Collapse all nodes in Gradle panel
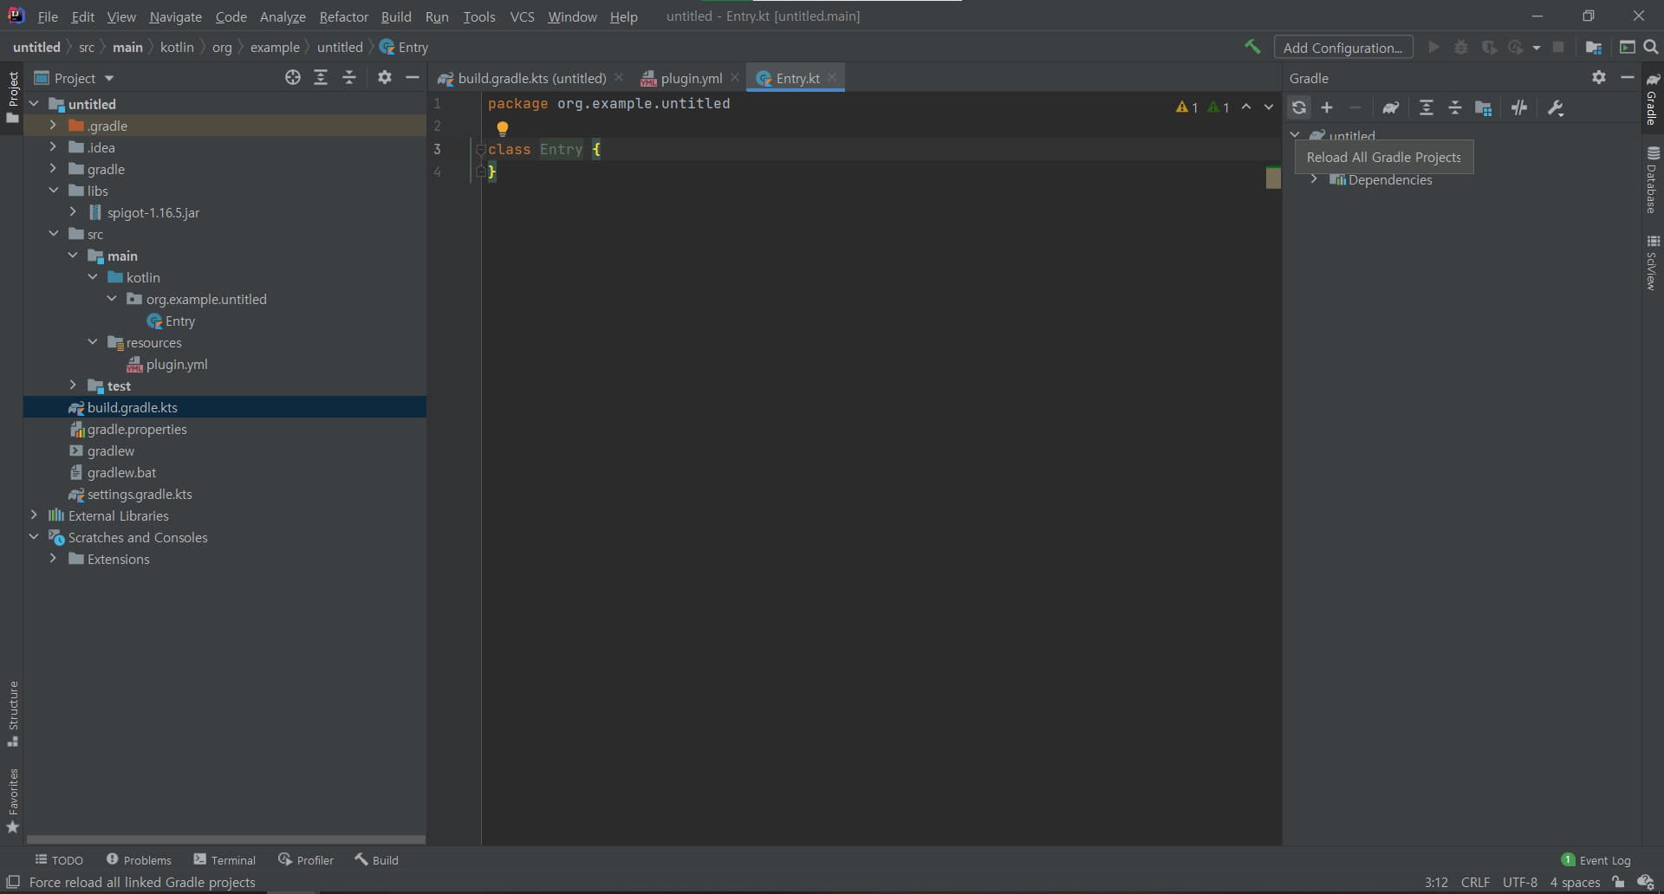This screenshot has height=894, width=1664. tap(1455, 107)
